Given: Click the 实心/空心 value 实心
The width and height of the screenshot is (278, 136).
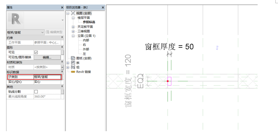Looking at the screenshot, I should 47,82.
